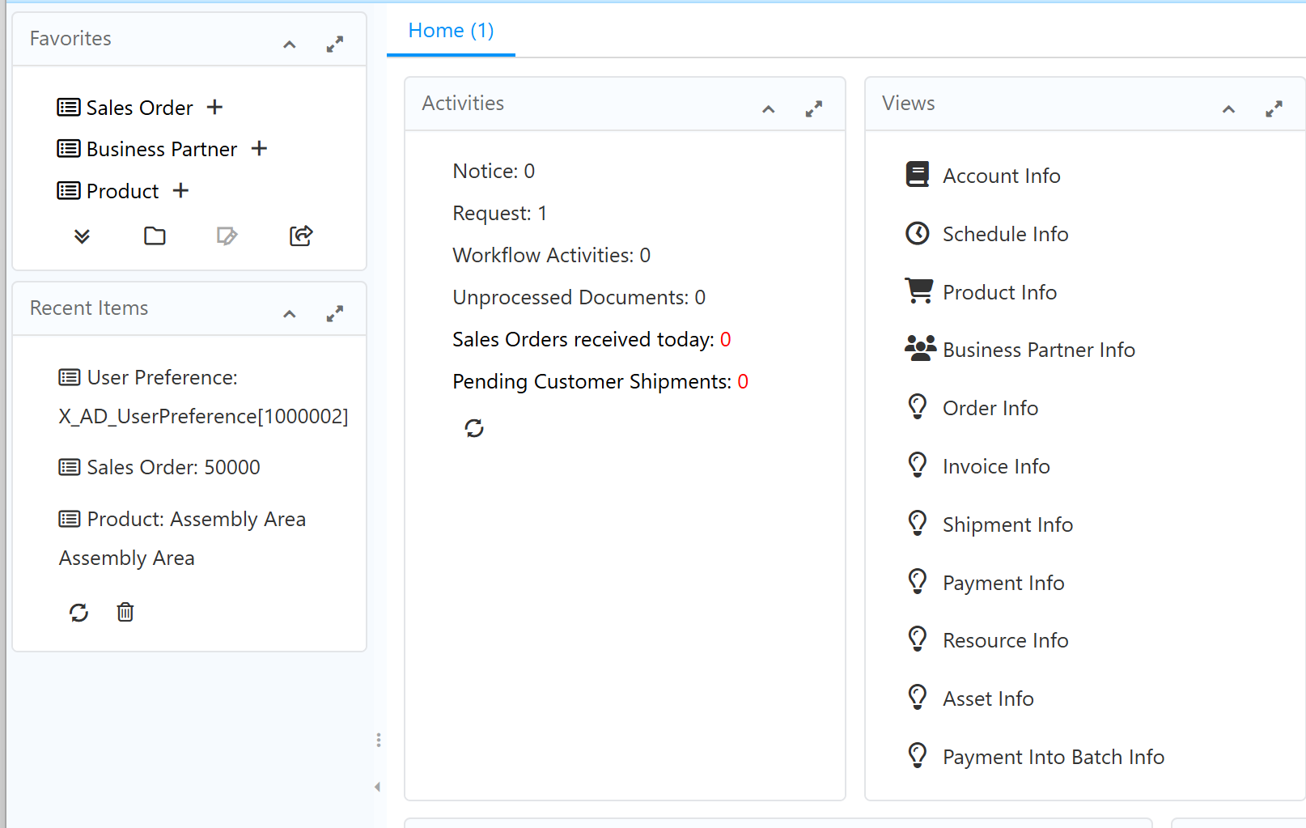This screenshot has height=828, width=1306.
Task: Open the folder icon in Favorites
Action: point(154,236)
